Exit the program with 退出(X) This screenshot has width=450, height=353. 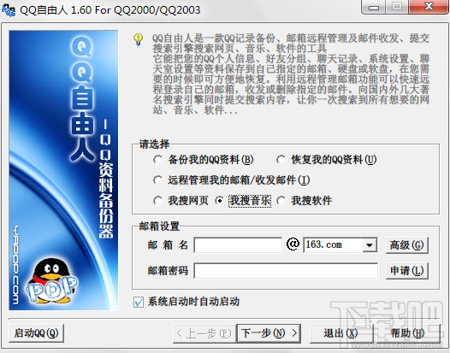point(341,333)
